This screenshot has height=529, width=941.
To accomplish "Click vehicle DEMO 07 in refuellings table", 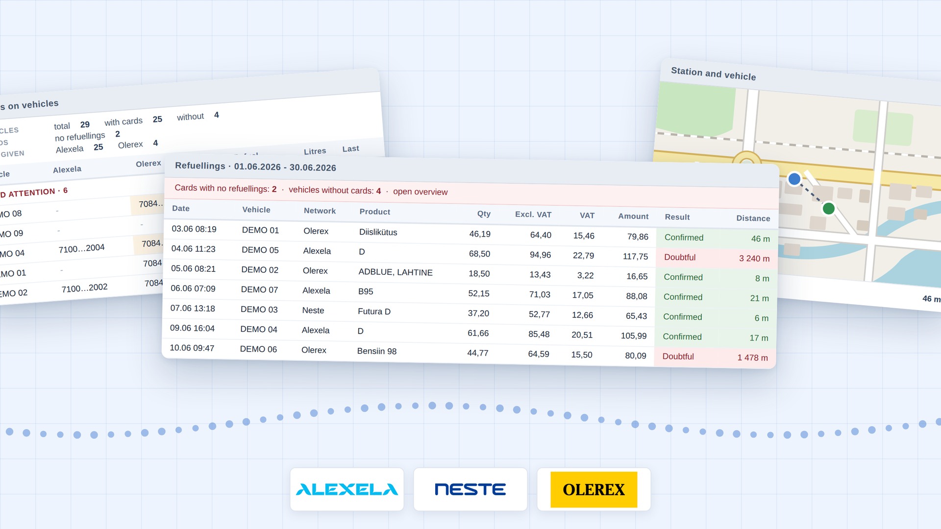I will 259,290.
